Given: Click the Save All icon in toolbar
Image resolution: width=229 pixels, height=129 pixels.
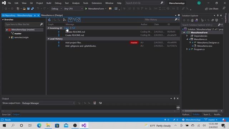Looking at the screenshot, I should click(x=33, y=9).
